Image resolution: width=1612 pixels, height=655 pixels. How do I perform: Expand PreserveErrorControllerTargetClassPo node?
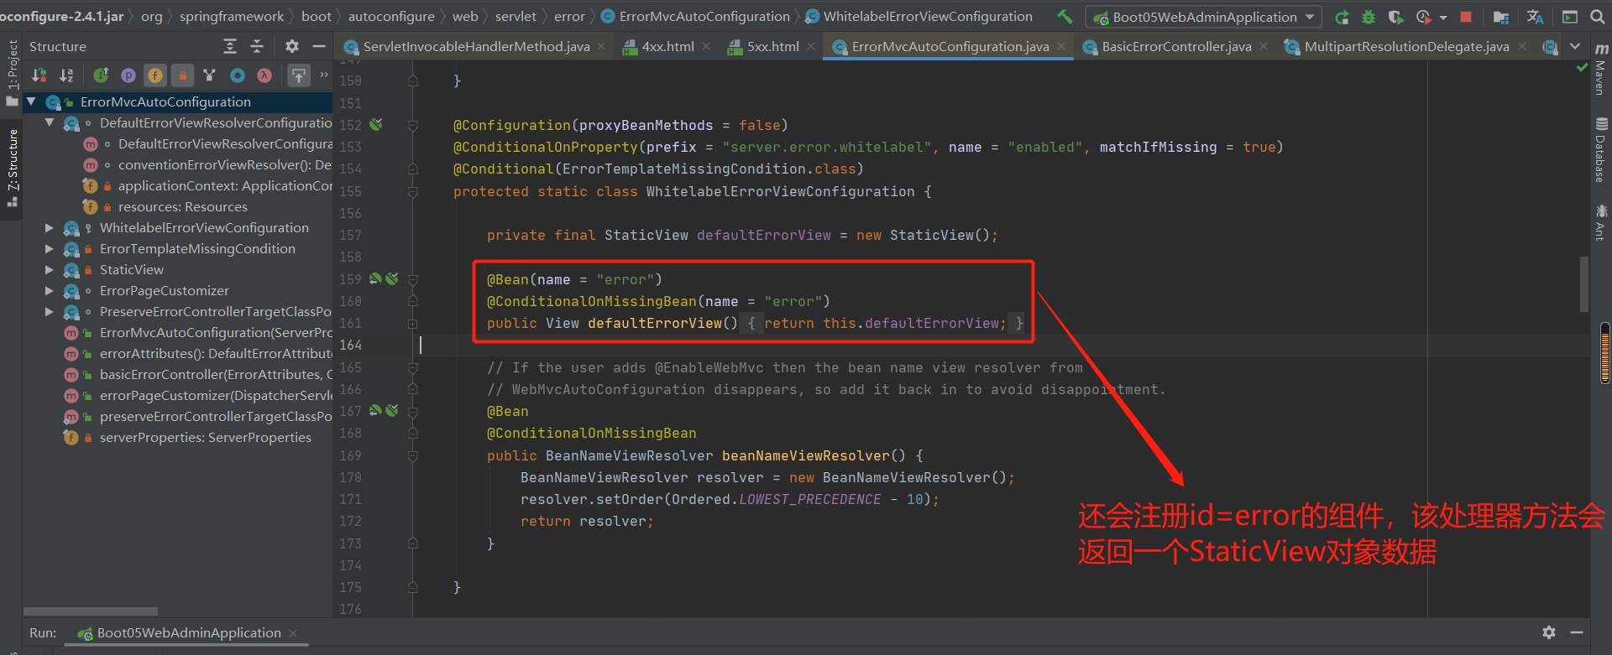pos(50,311)
